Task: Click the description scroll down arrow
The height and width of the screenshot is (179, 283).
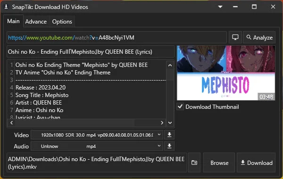Action: [170, 123]
